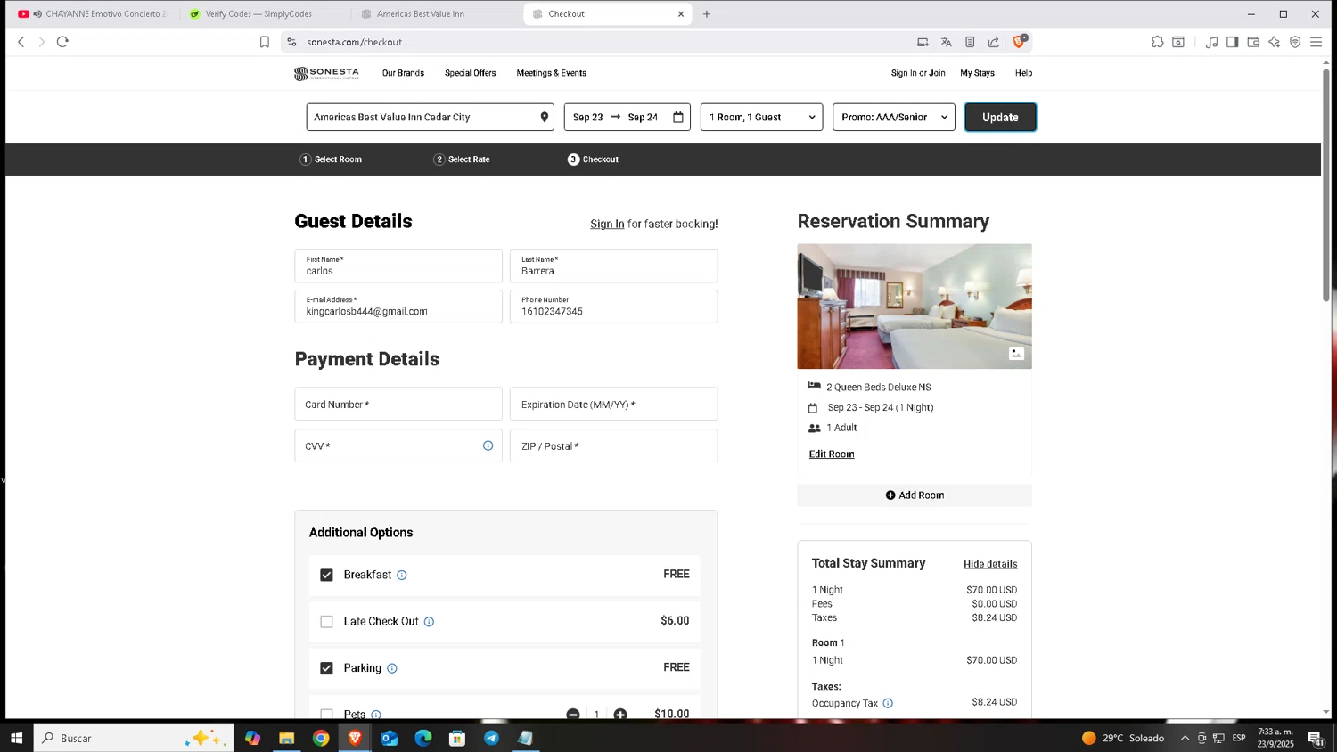Open the browser hamburger menu
1337x752 pixels.
(x=1316, y=42)
